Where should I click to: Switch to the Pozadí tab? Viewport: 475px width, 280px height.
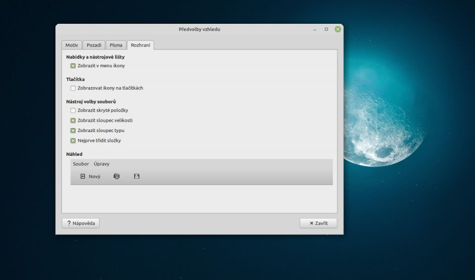click(x=94, y=45)
